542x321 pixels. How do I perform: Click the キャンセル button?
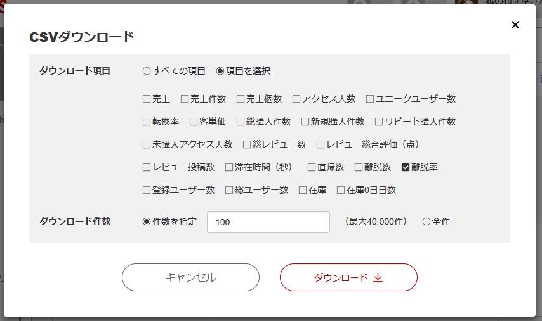(190, 277)
